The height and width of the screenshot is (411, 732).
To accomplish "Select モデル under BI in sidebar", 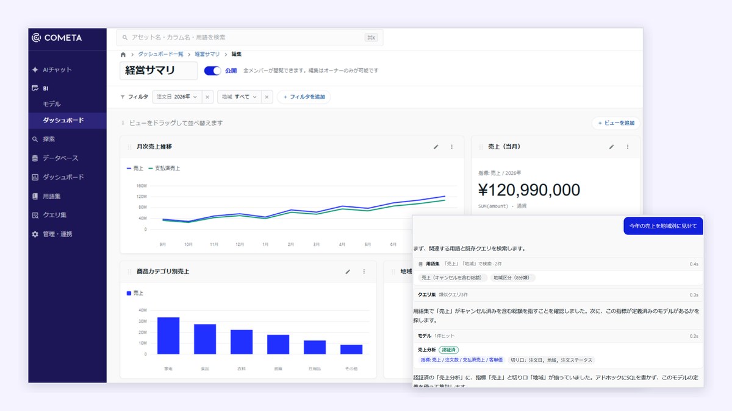I will point(52,104).
